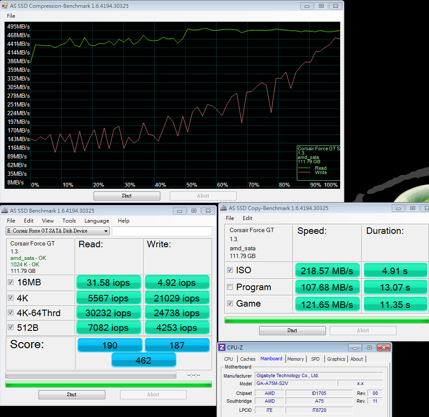Open the SPD tab

coord(315,359)
